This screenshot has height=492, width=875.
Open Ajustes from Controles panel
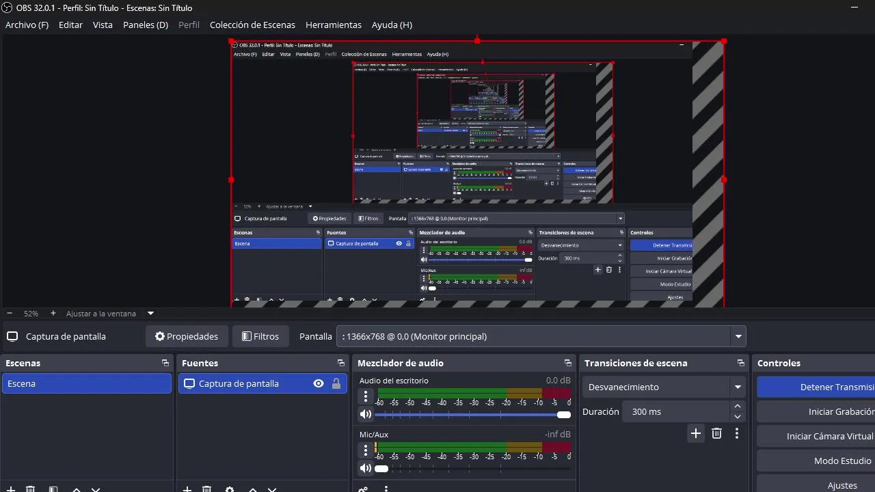point(816,484)
